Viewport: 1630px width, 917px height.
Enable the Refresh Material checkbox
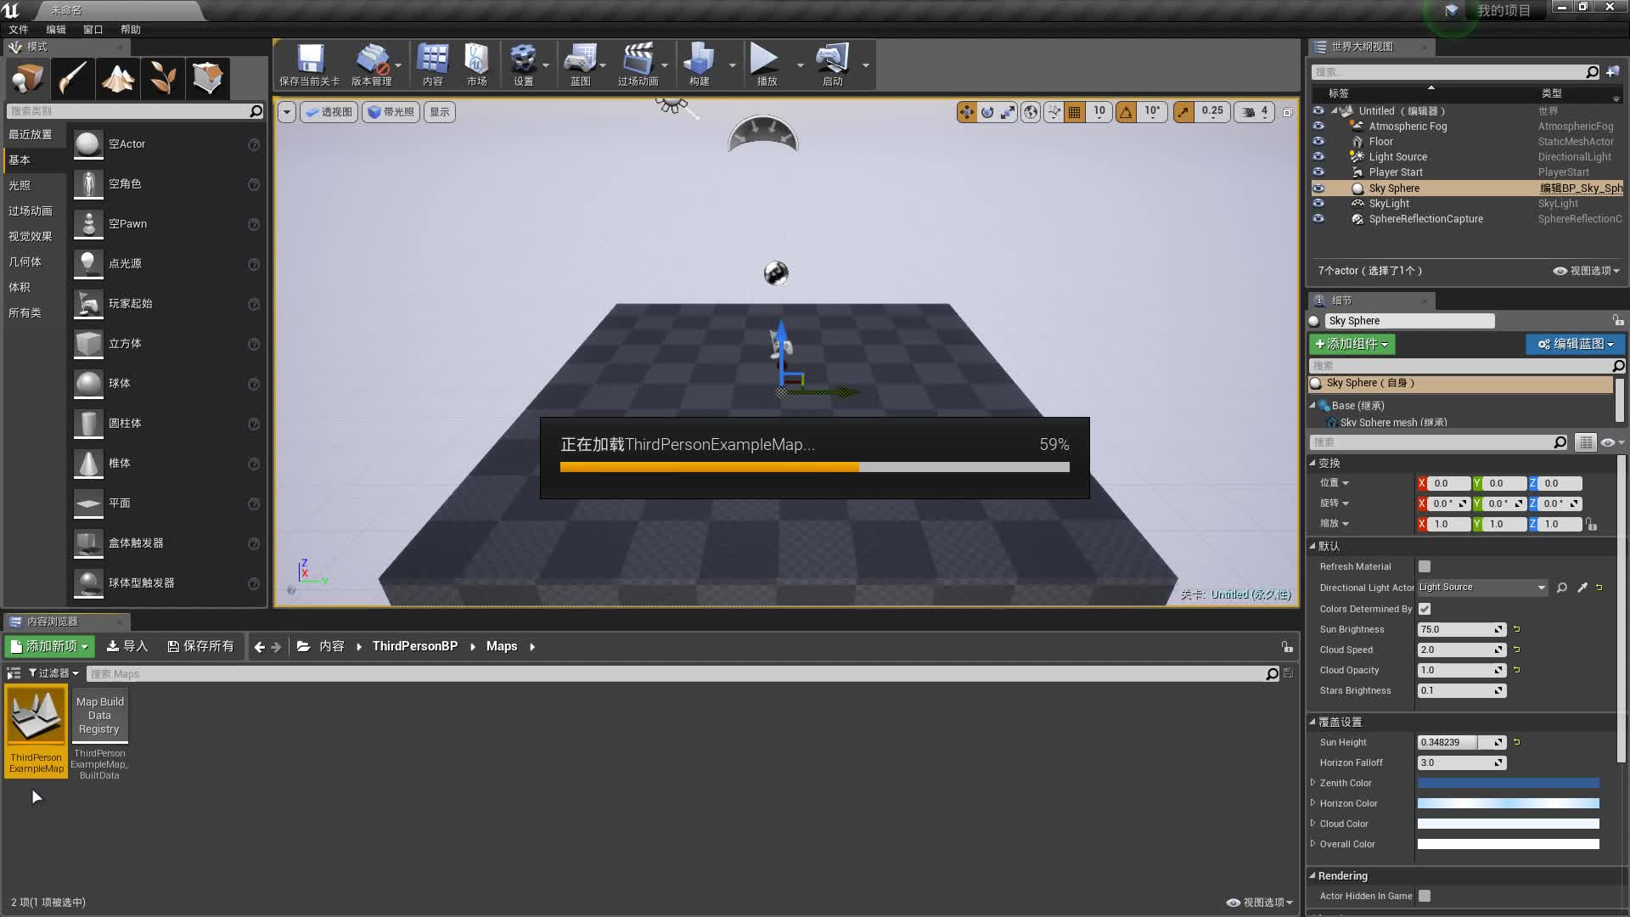point(1425,566)
